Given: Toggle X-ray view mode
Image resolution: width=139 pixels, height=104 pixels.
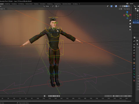Looking at the screenshot, I should pos(120,6).
